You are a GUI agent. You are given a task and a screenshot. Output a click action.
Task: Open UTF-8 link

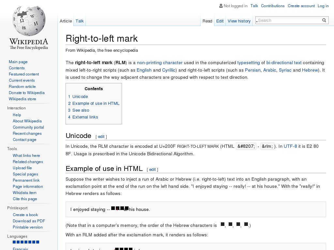290,146
